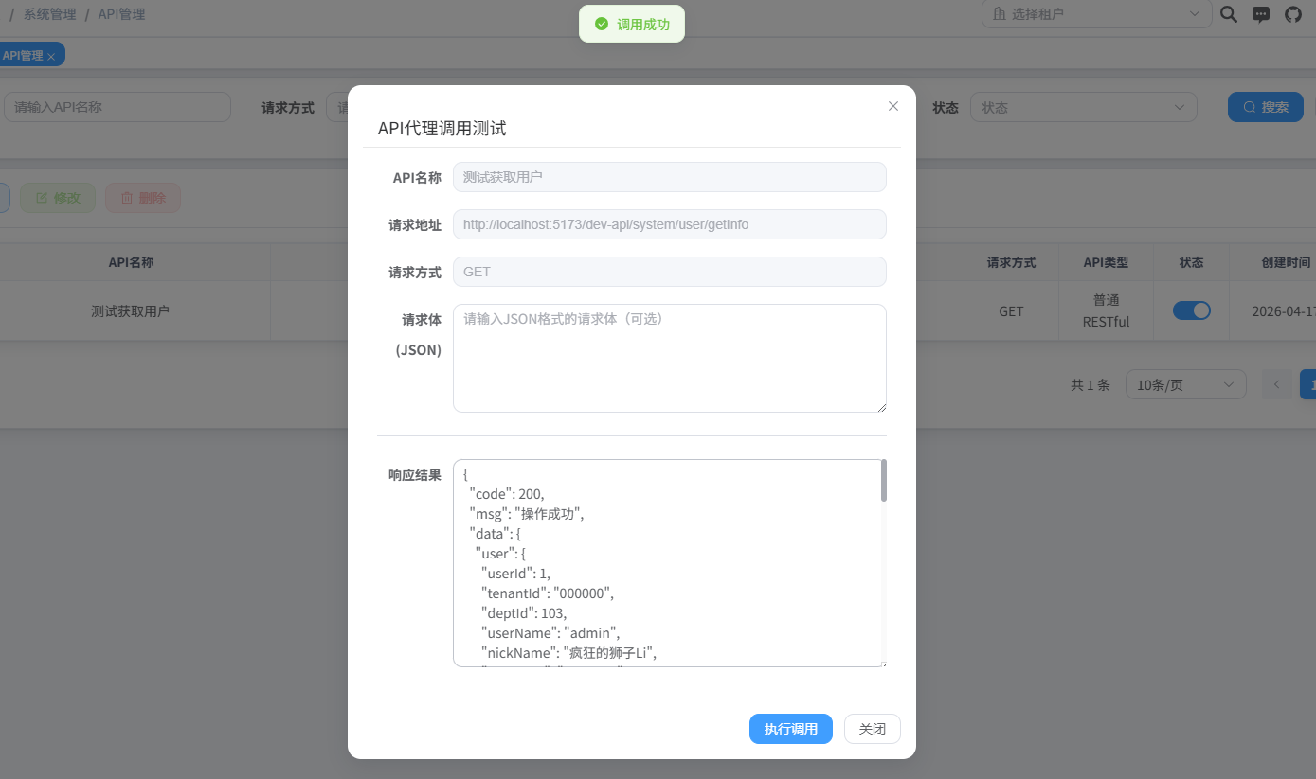Click the magnifier icon inside the 搜索 button

tap(1248, 106)
